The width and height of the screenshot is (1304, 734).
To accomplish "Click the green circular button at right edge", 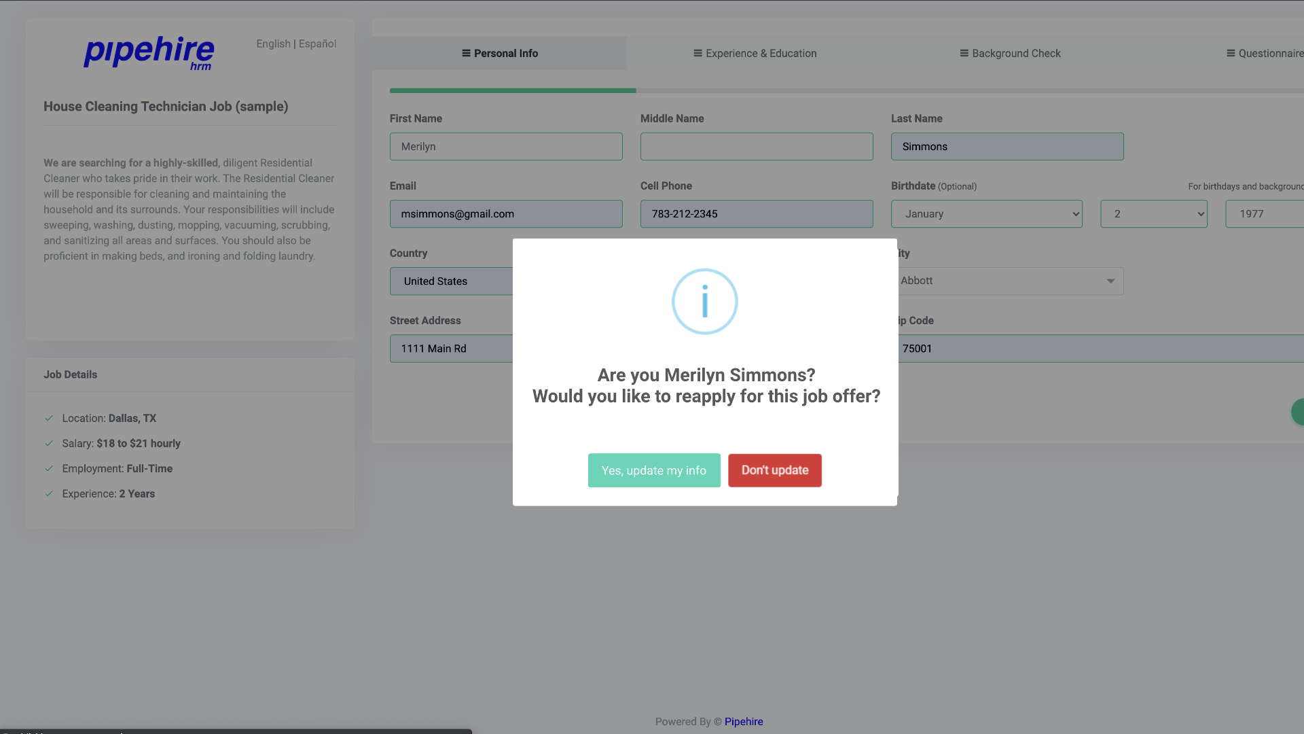I will coord(1298,412).
